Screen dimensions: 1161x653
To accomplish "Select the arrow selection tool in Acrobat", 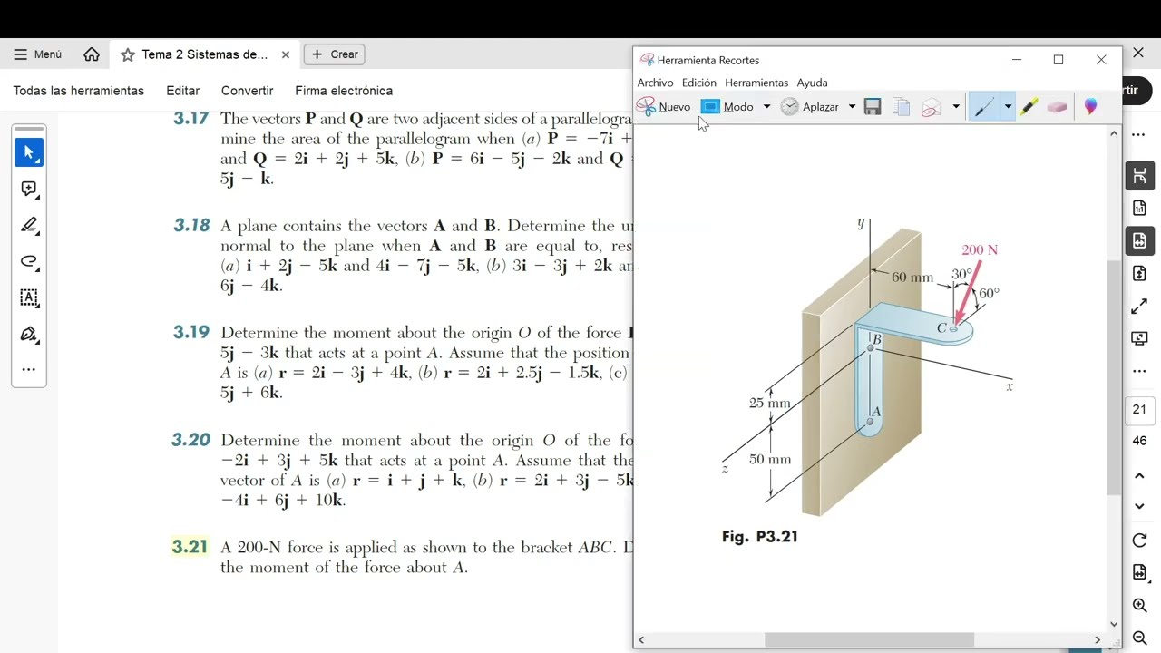I will point(29,152).
